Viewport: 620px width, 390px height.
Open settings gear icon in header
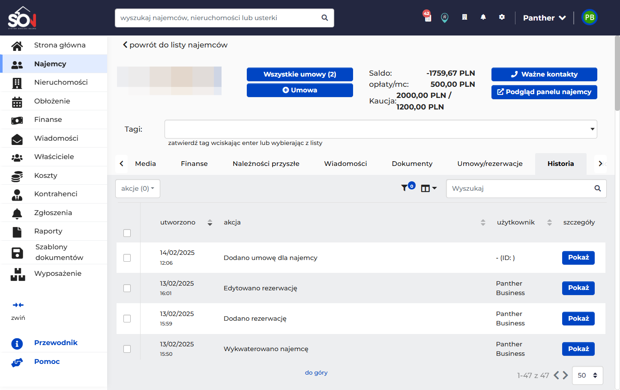502,17
